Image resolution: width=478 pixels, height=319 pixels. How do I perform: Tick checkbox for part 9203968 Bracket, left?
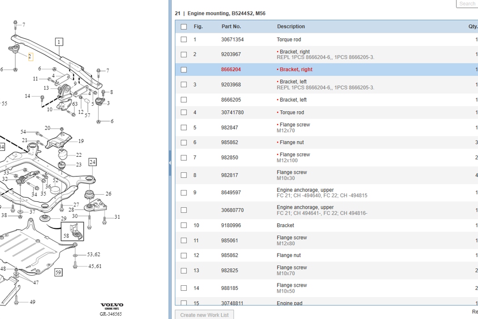point(183,85)
